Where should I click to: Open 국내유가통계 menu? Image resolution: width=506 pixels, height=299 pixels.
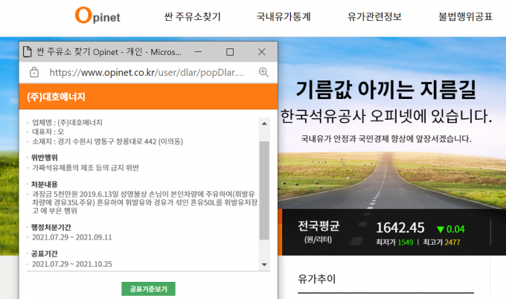click(284, 16)
